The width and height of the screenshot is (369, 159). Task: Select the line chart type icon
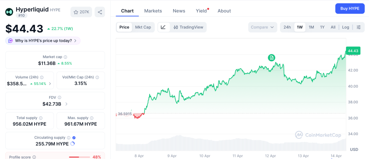(x=163, y=27)
